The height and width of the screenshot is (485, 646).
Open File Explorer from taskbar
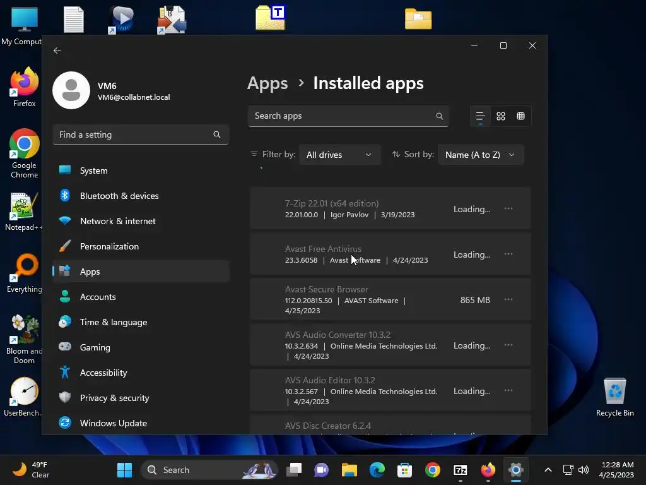pos(349,470)
